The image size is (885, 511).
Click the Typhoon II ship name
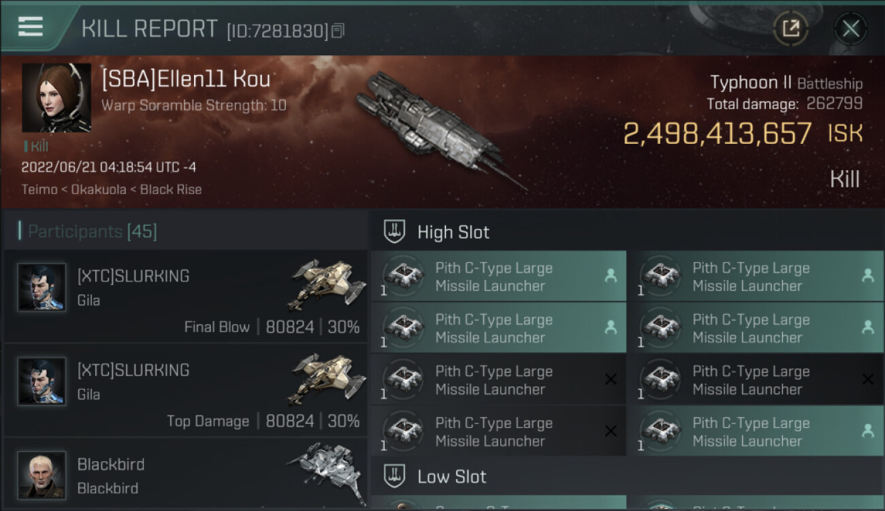[x=750, y=83]
